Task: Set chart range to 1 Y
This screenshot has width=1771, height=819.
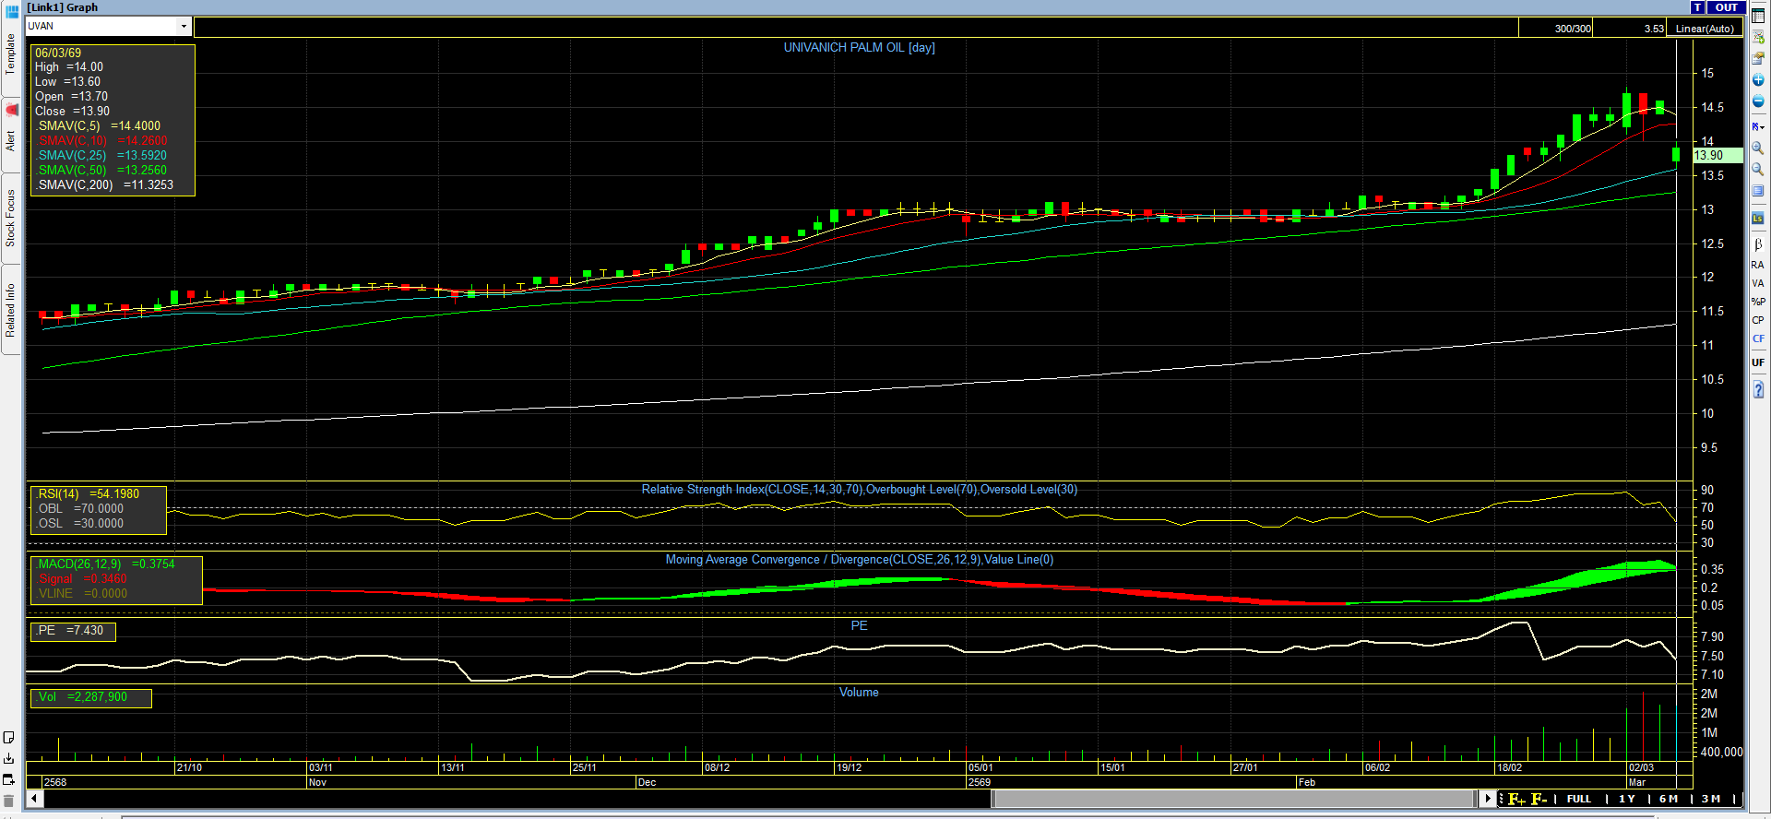Action: tap(1626, 799)
